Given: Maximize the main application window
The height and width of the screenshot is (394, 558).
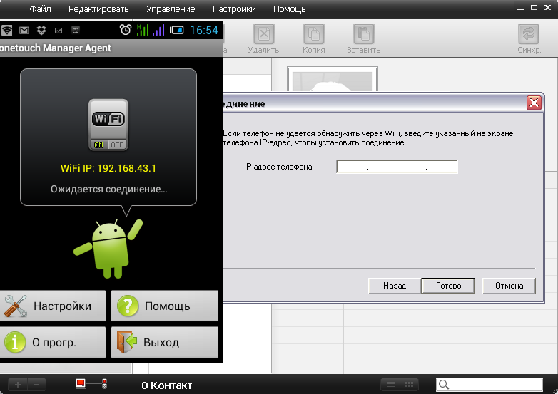Looking at the screenshot, I should 534,7.
